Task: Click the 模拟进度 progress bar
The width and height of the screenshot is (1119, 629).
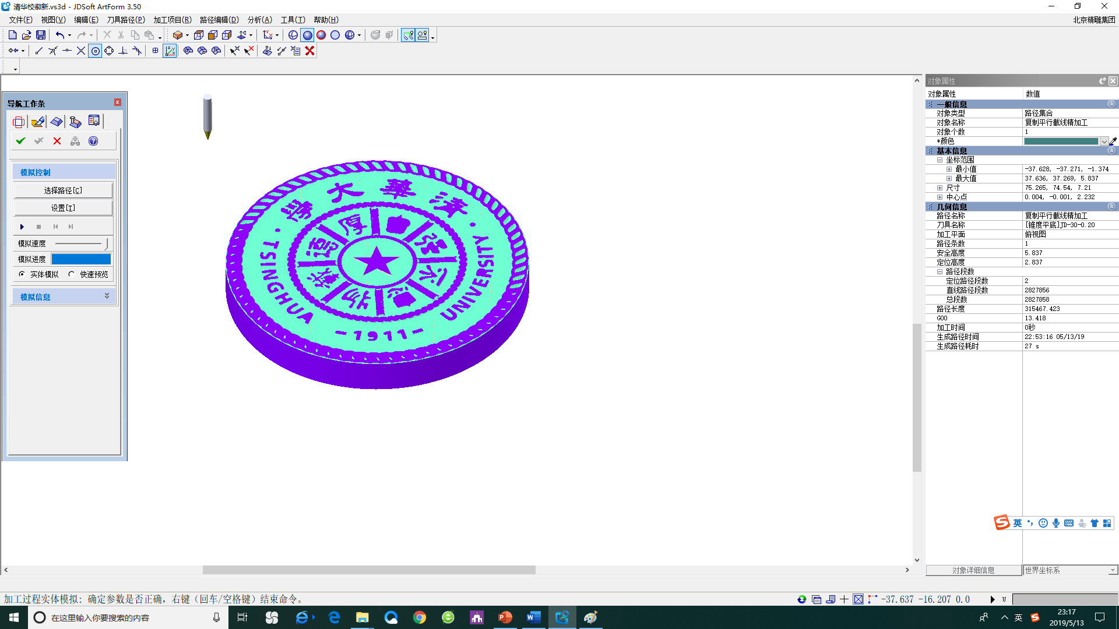Action: (81, 259)
